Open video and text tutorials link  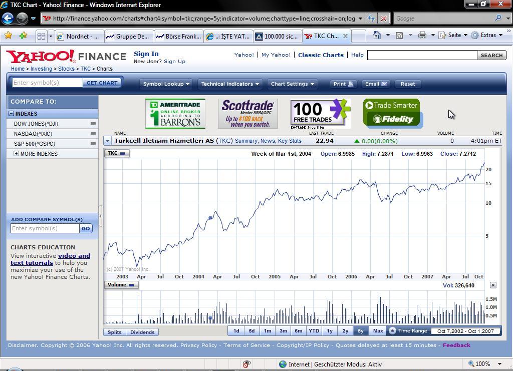point(50,259)
